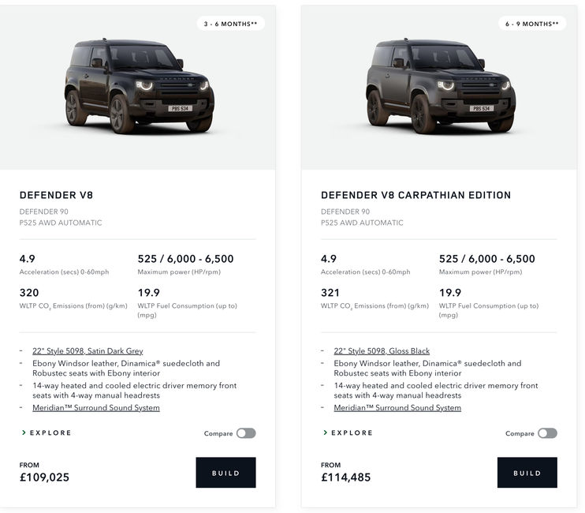Open Meridian Surround Sound System link on V8 card

point(96,408)
